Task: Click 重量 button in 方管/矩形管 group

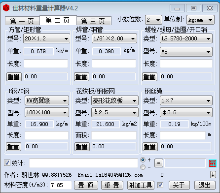Action: 14,77
